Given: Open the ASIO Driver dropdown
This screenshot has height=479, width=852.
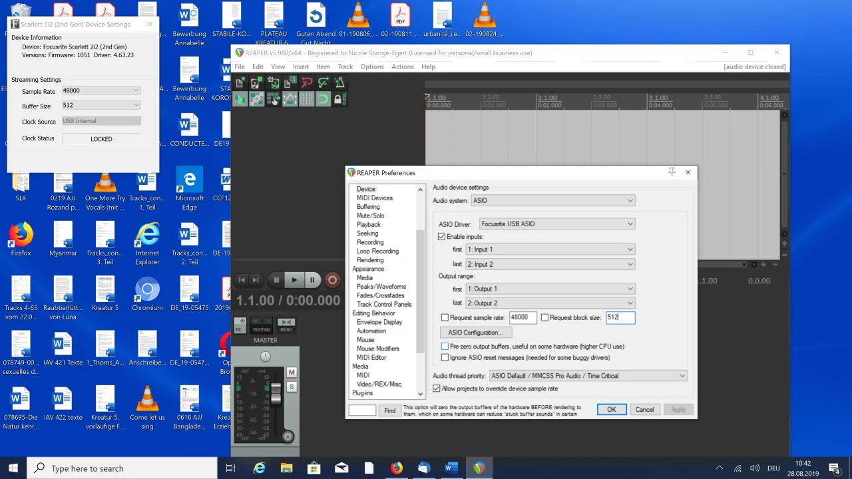Looking at the screenshot, I should click(x=557, y=224).
